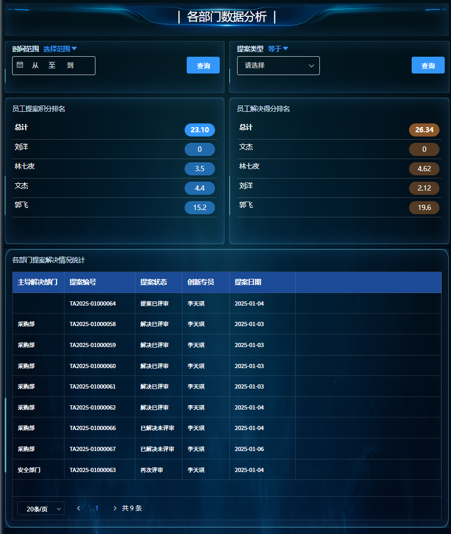Click the total badge 26.34 in solving ranking
The image size is (451, 534).
coord(424,130)
